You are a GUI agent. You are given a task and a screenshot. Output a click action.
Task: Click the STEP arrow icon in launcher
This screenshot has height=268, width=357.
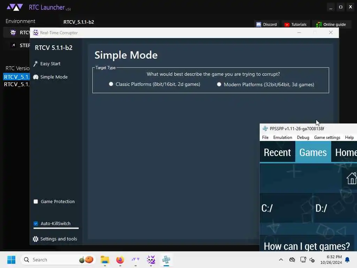(x=14, y=45)
